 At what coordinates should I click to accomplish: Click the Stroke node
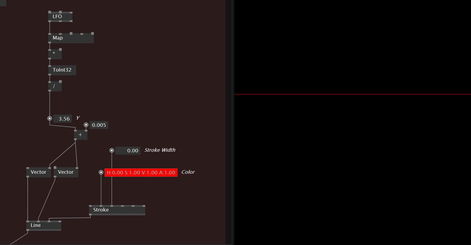(x=117, y=210)
